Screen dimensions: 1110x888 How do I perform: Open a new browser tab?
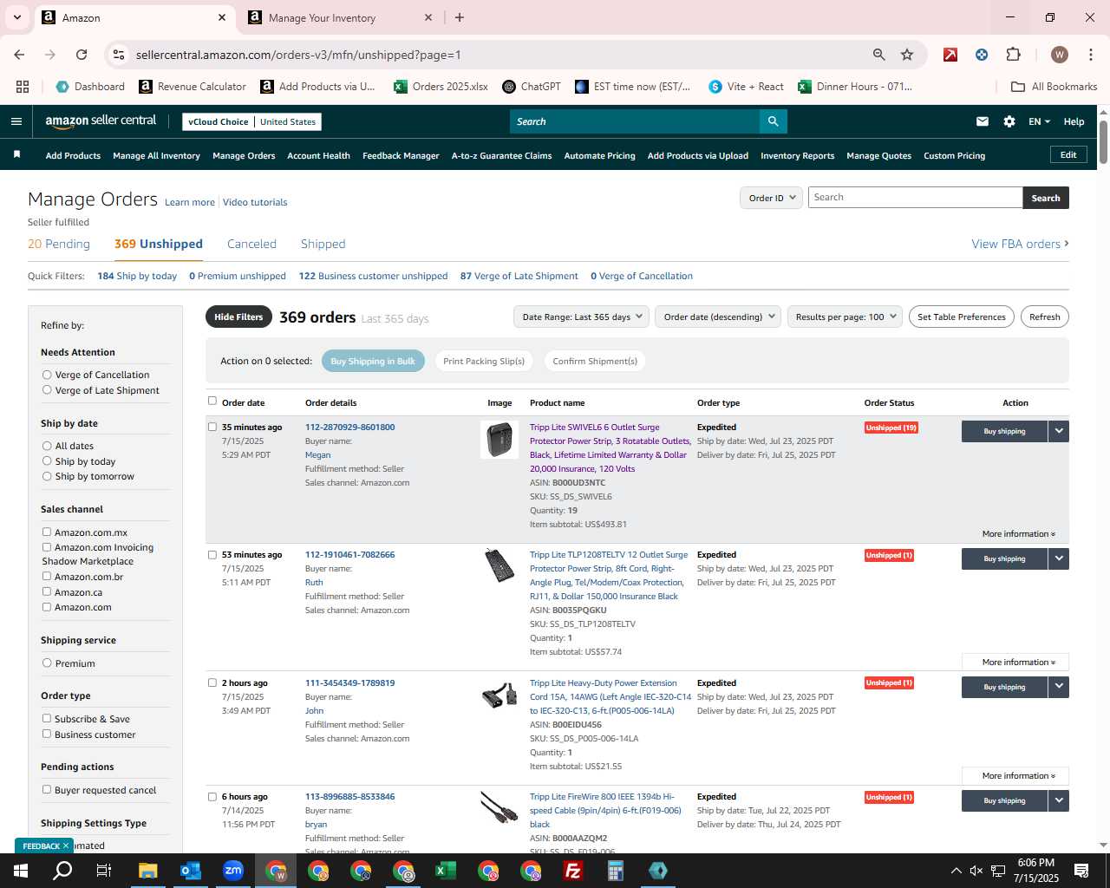(460, 17)
